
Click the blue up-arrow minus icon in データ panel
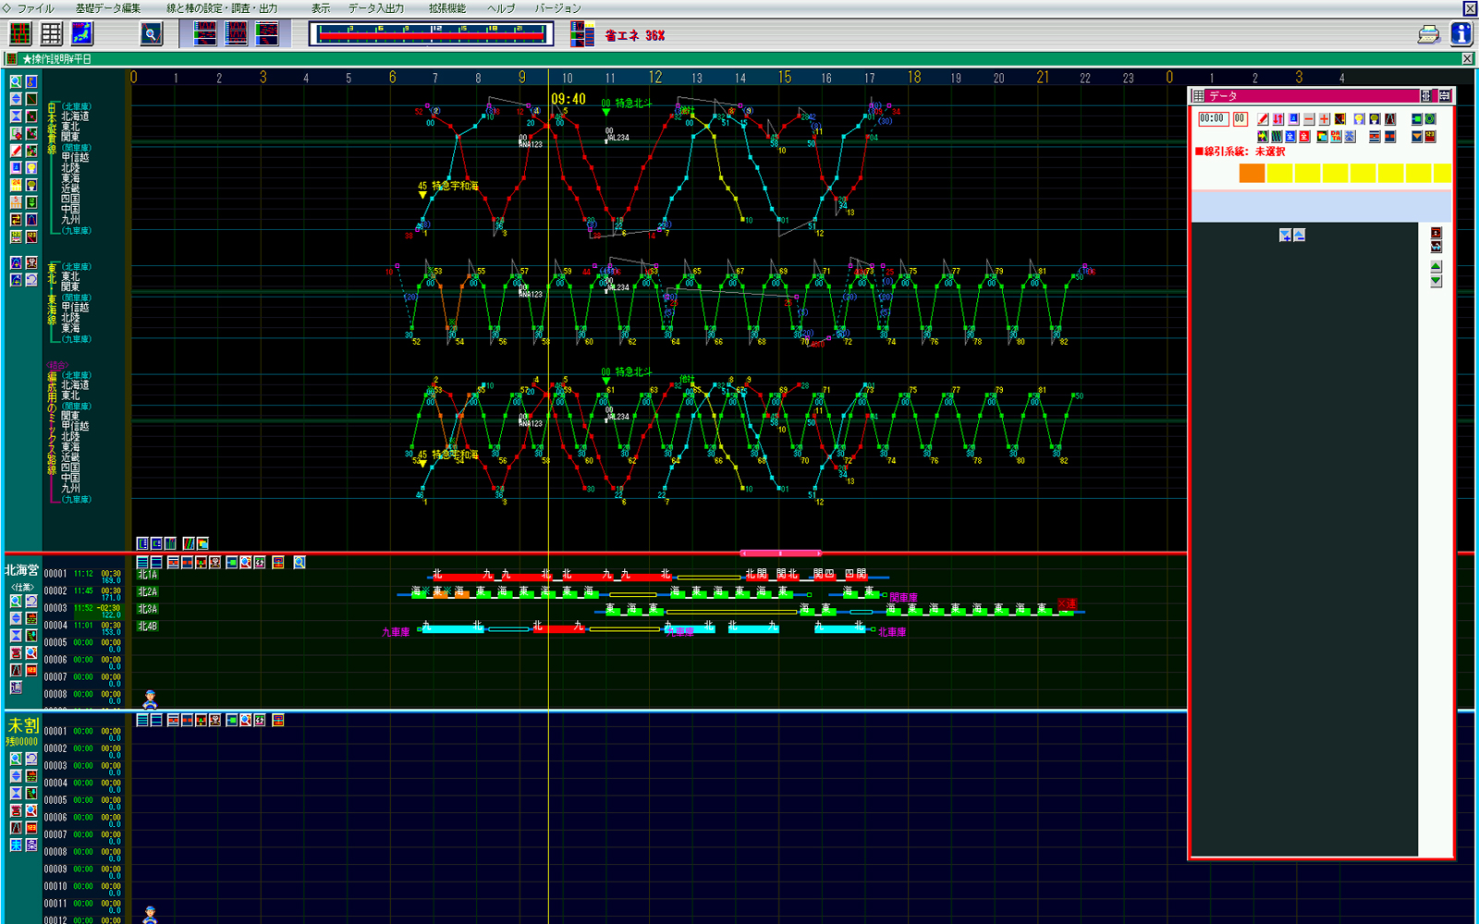click(1299, 236)
